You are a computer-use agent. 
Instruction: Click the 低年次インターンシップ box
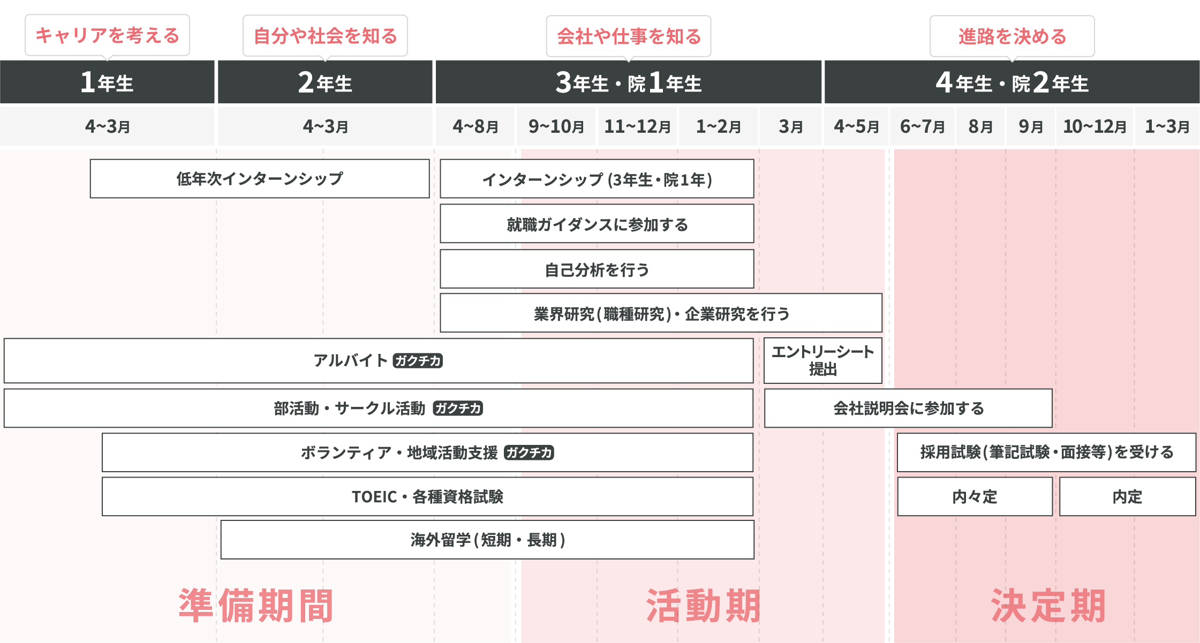tap(260, 179)
